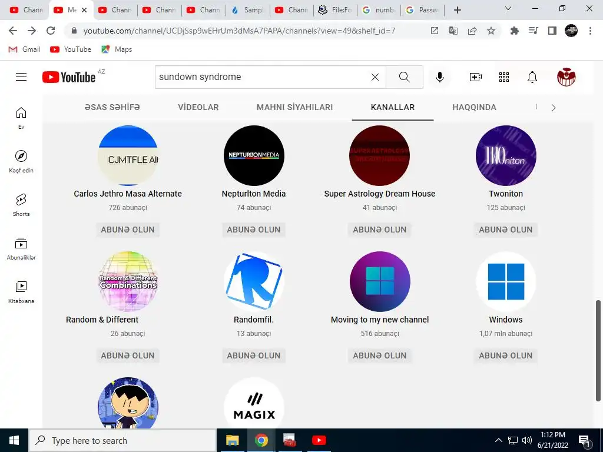The height and width of the screenshot is (452, 603).
Task: Open a new browser tab
Action: pos(457,10)
